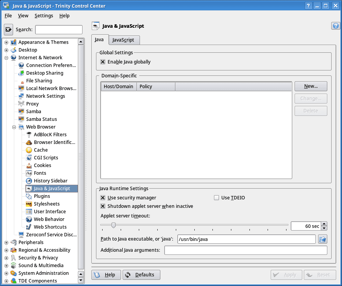Expand System Administration node
342x286 pixels.
[6, 273]
